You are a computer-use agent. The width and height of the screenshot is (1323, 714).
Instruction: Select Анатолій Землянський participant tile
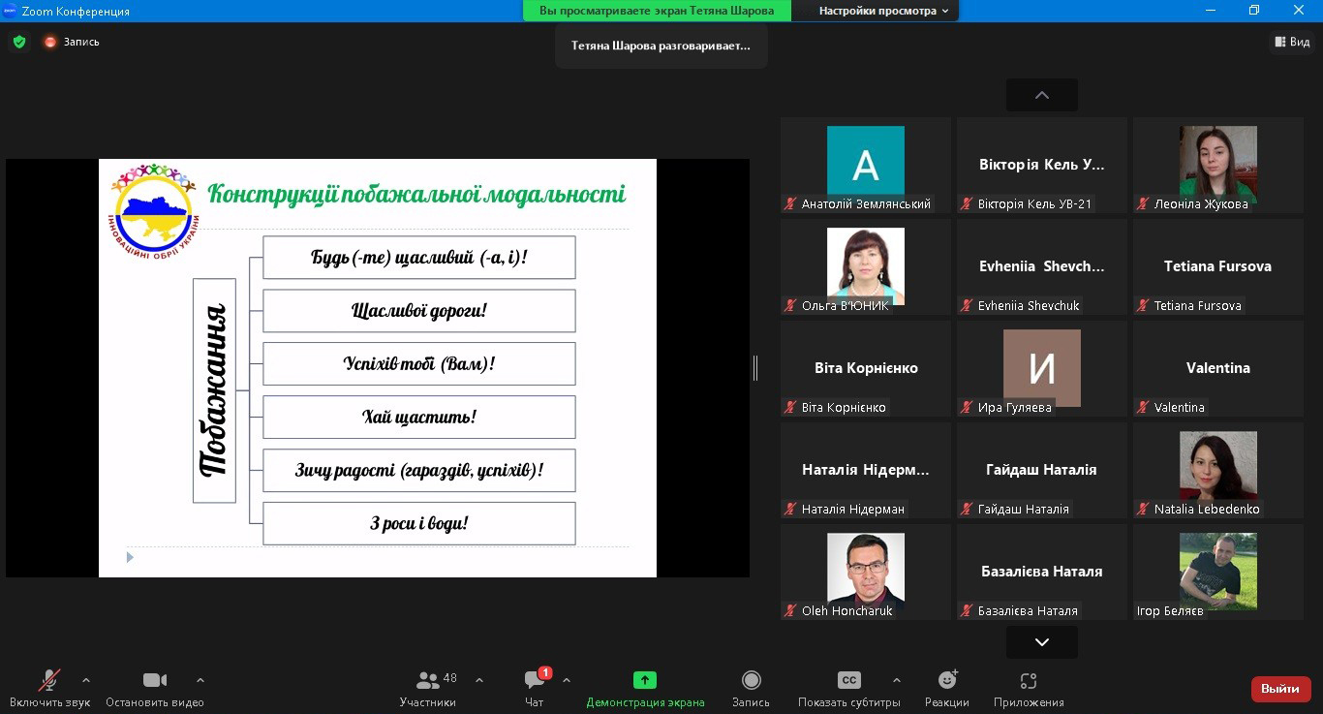[x=866, y=165]
